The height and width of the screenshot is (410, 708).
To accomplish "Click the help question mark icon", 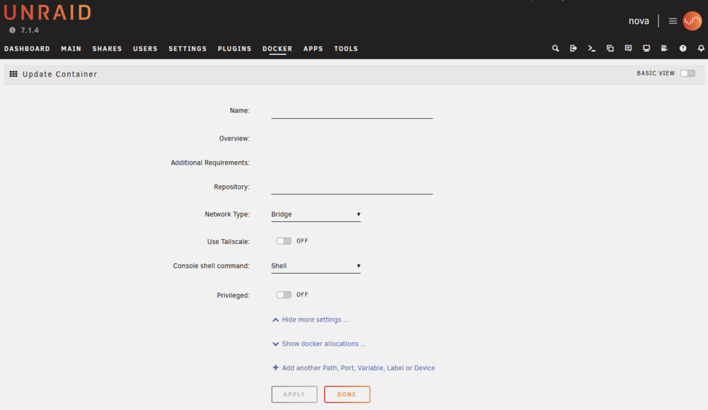I will (x=683, y=48).
